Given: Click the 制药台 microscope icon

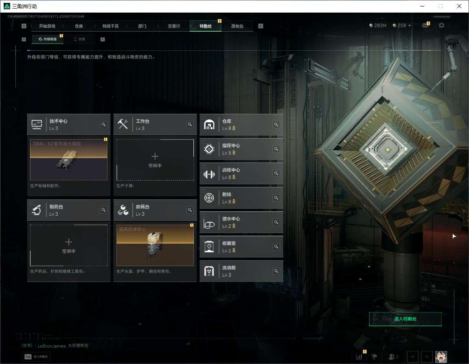Looking at the screenshot, I should [x=37, y=210].
